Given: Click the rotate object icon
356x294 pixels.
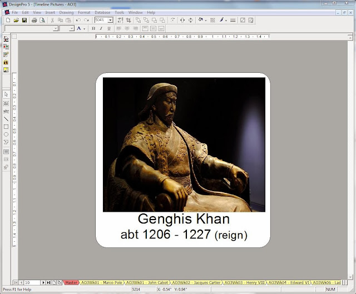Looking at the screenshot, I should tap(172, 20).
